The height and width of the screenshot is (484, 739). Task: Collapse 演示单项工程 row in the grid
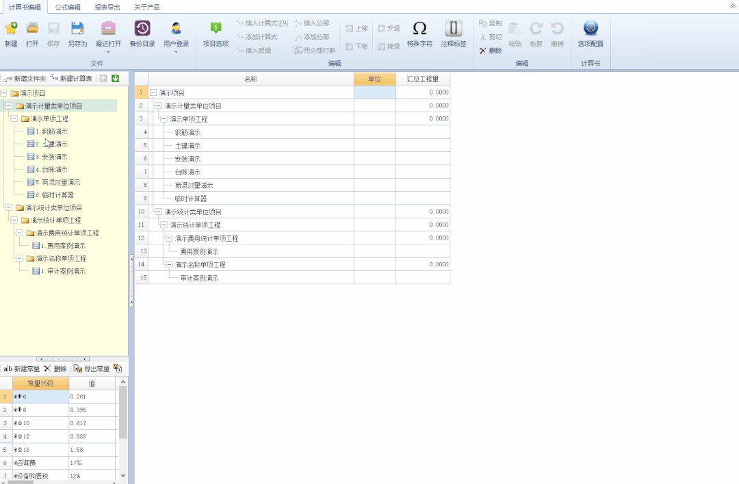[x=164, y=119]
